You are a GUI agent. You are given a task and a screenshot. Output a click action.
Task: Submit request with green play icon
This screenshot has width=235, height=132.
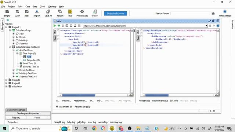click(55, 26)
